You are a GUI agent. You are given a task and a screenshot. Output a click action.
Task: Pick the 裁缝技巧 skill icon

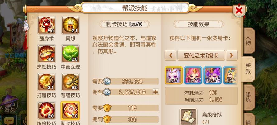[x=70, y=82]
